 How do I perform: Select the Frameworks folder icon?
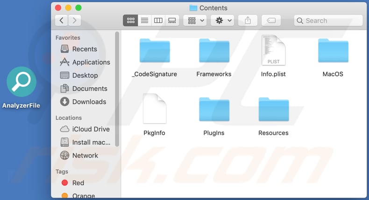click(x=214, y=51)
